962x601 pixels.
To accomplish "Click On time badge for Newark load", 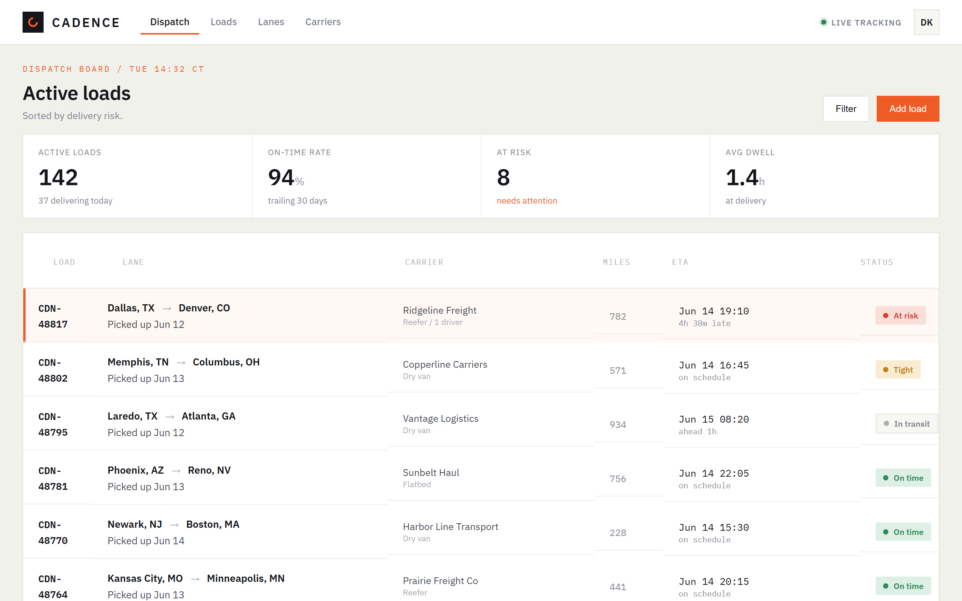I will point(903,532).
